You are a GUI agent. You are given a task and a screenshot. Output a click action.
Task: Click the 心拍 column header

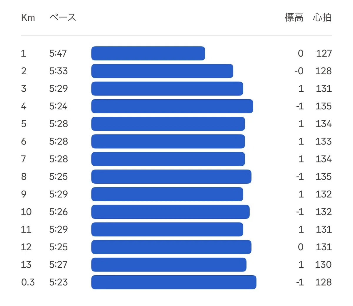click(x=322, y=18)
